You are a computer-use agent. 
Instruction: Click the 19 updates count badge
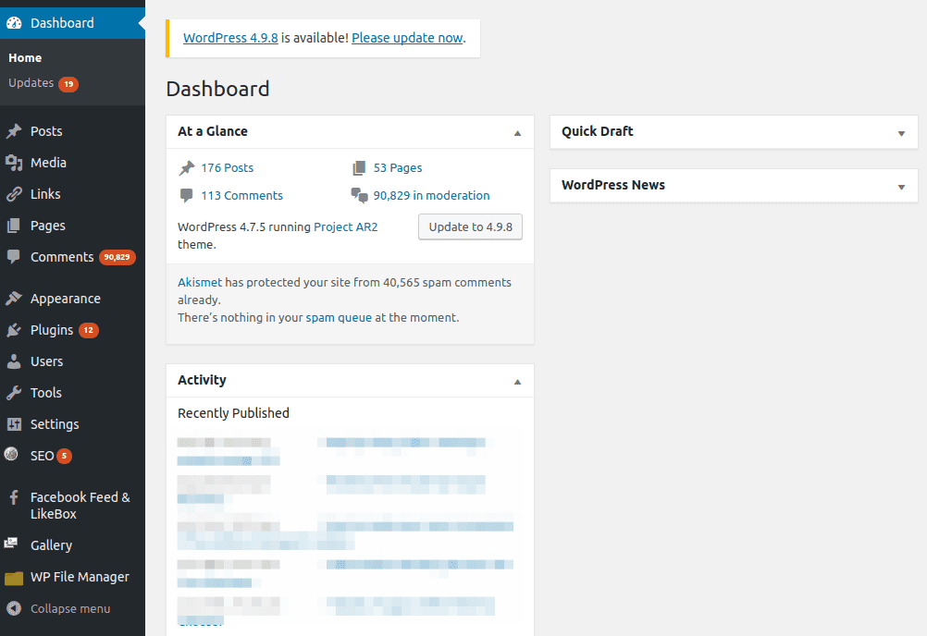[x=68, y=84]
